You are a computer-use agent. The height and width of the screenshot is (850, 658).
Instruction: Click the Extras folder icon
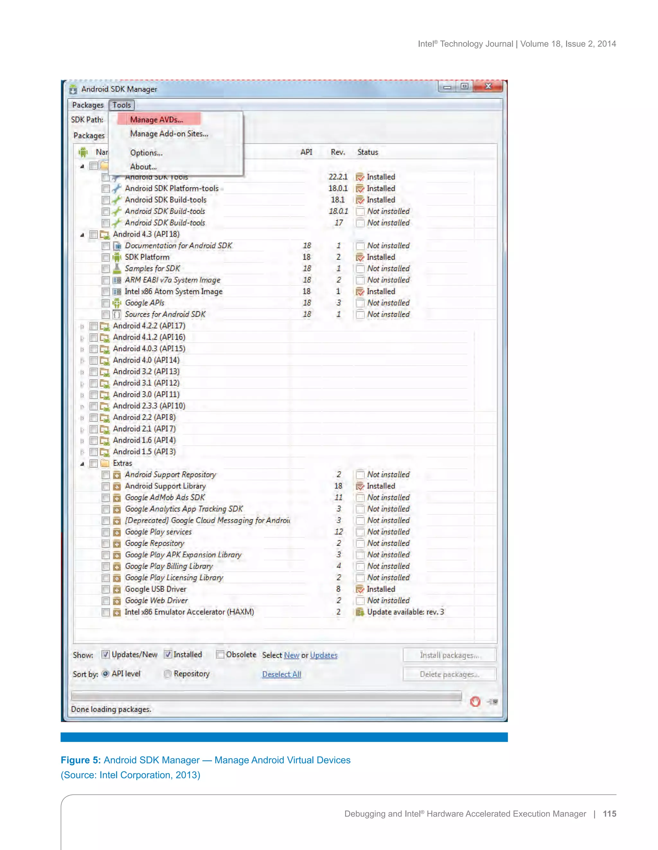tap(104, 463)
